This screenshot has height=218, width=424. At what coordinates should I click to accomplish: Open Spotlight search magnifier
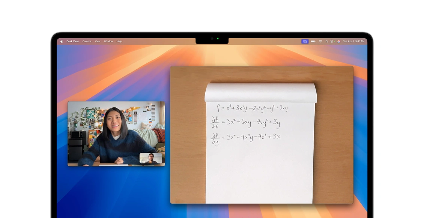[326, 41]
